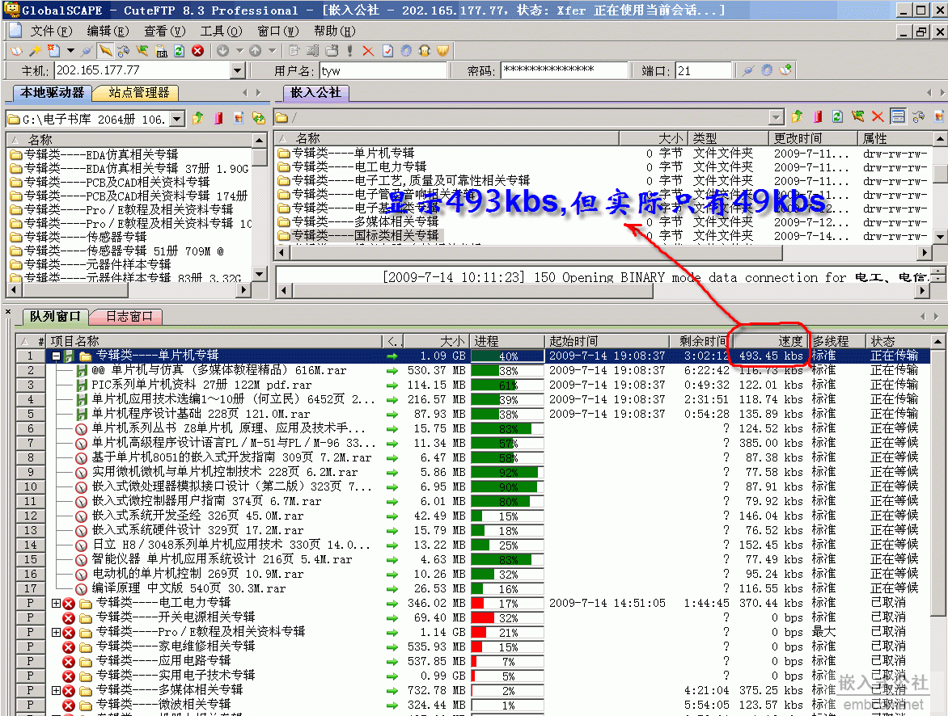Click the exclamation mark Execute icon
948x716 pixels.
click(x=349, y=51)
